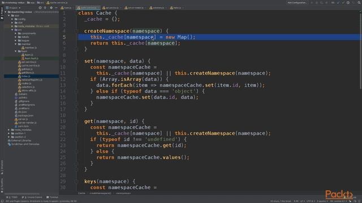The width and height of the screenshot is (362, 203).
Task: Expand the config folder in project tree
Action: tap(12, 19)
